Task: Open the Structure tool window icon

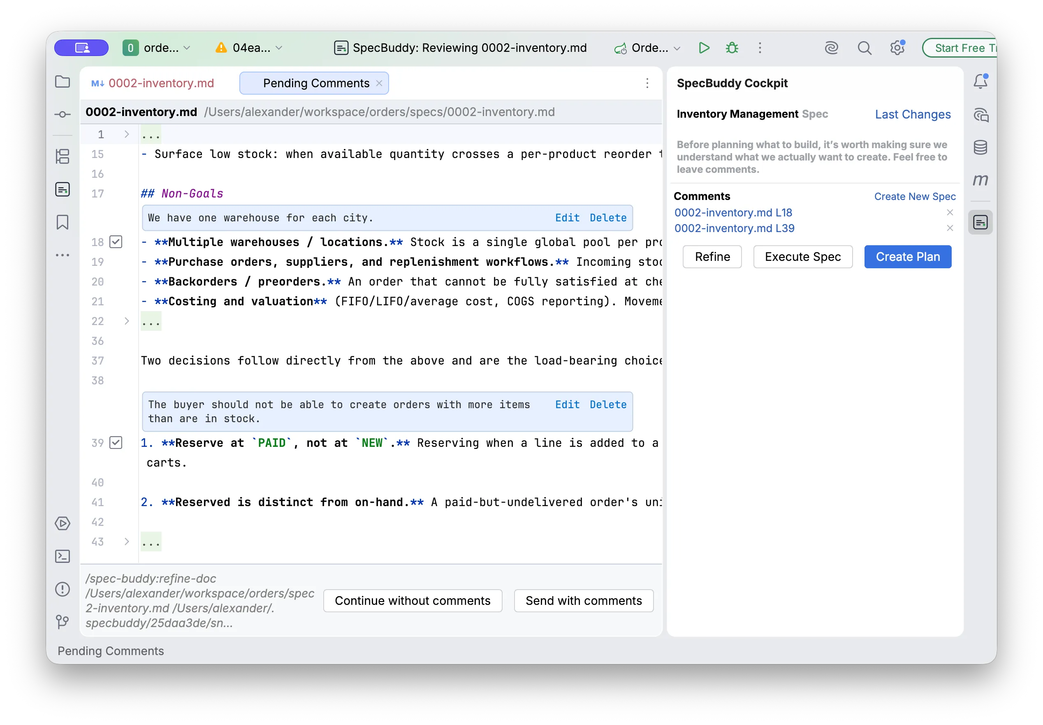Action: coord(62,156)
